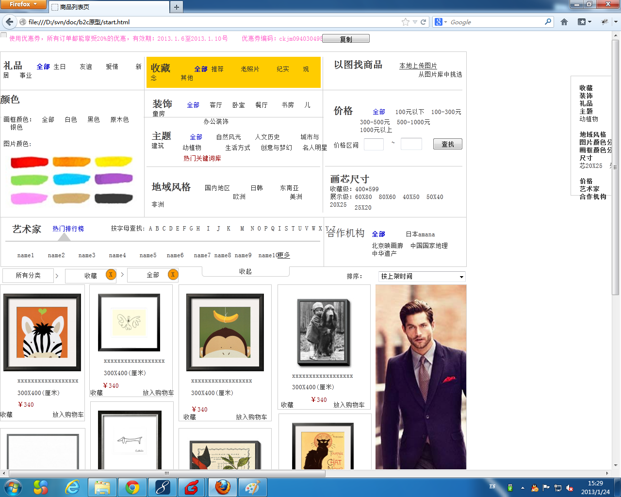The image size is (621, 497).
Task: Click the volume icon in system tray
Action: (570, 488)
